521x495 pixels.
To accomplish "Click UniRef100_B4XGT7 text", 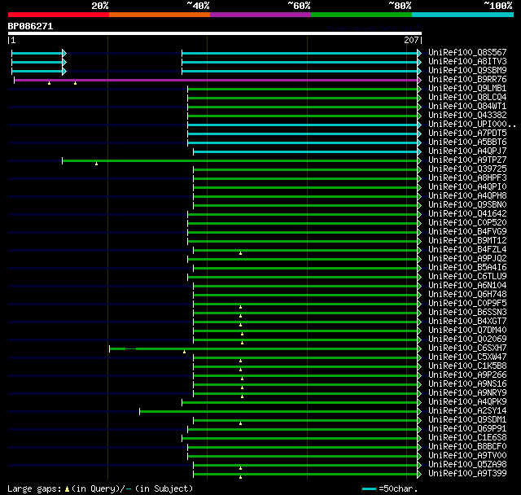I will [x=467, y=322].
